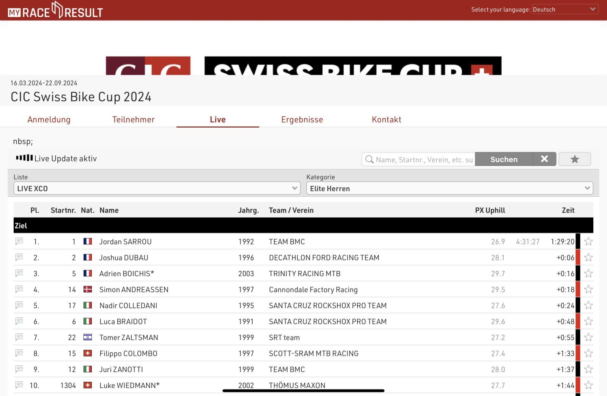Go to the Anmeldung registration tab

pos(49,120)
